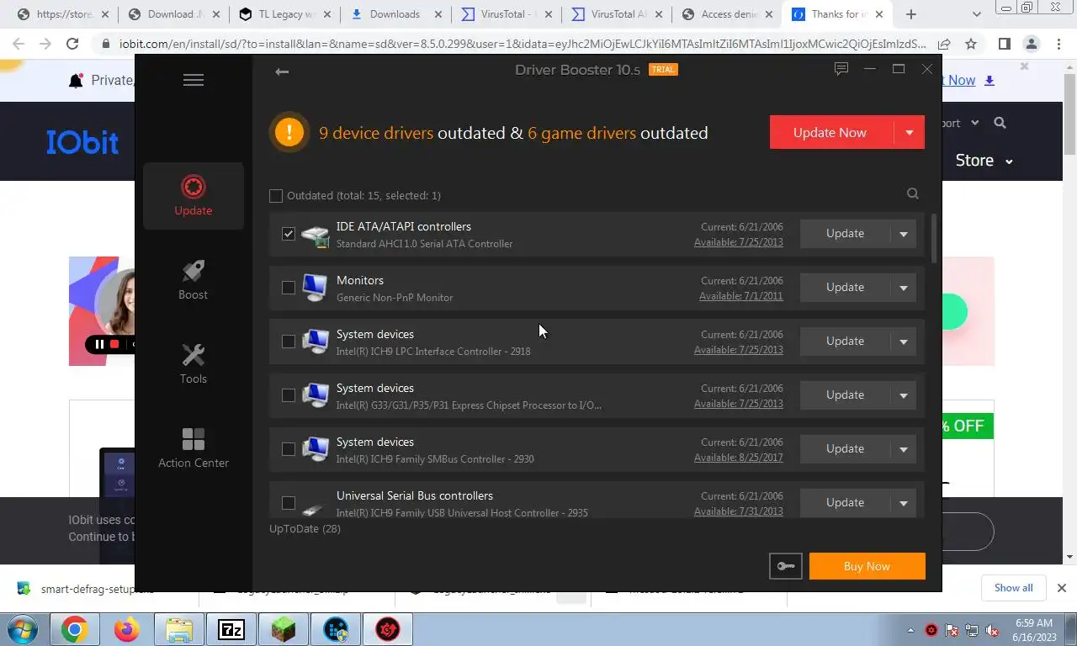Click the IObit logo on the webpage
This screenshot has height=646, width=1077.
click(x=82, y=142)
